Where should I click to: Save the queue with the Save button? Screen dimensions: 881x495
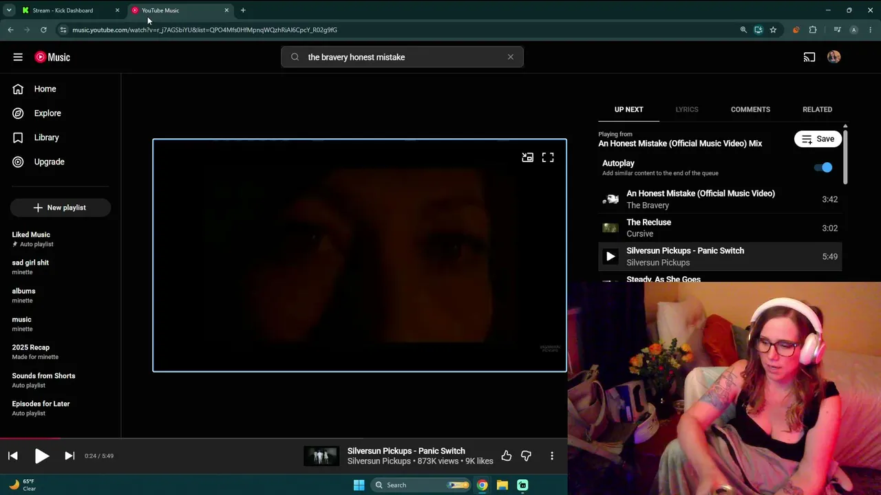818,139
